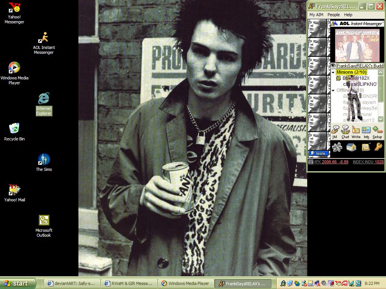Collapse the Offline buddy group
The height and width of the screenshot is (289, 386).
[x=333, y=90]
